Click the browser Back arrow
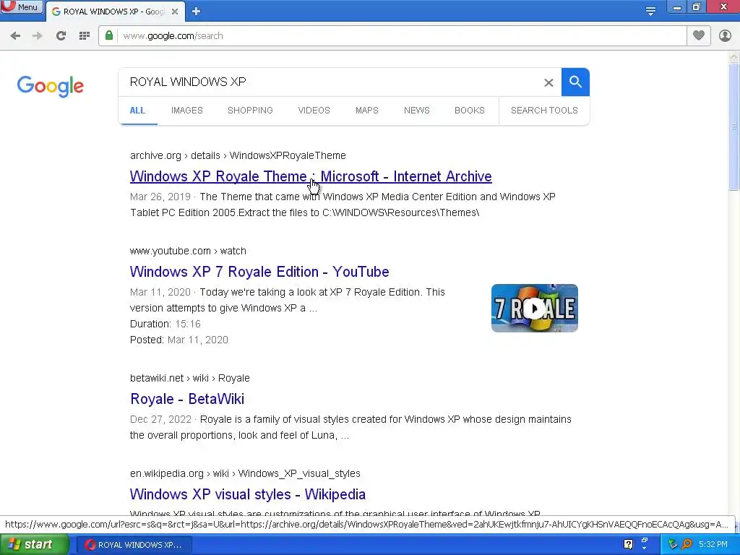Image resolution: width=740 pixels, height=555 pixels. (15, 36)
